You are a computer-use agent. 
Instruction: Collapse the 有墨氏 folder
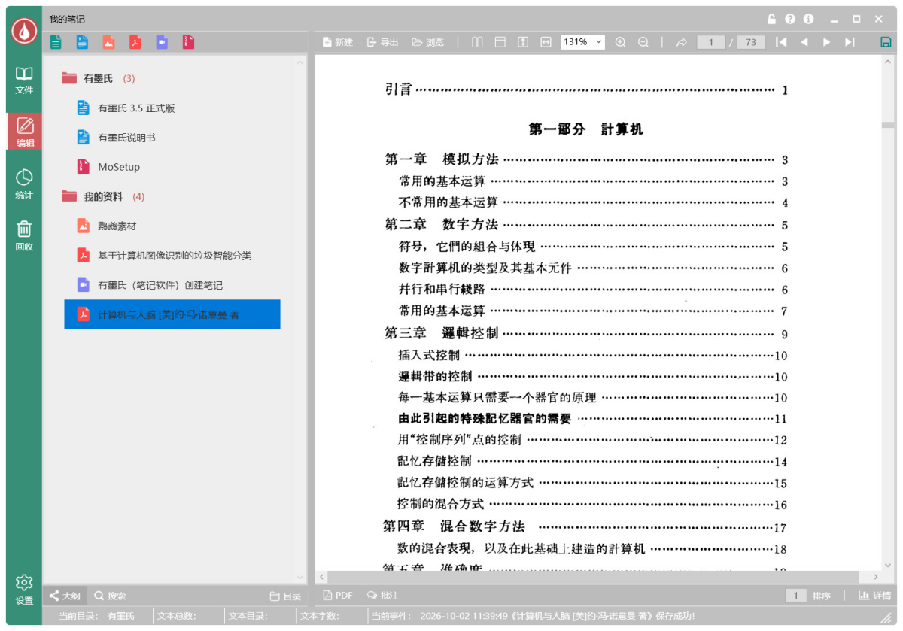(69, 78)
